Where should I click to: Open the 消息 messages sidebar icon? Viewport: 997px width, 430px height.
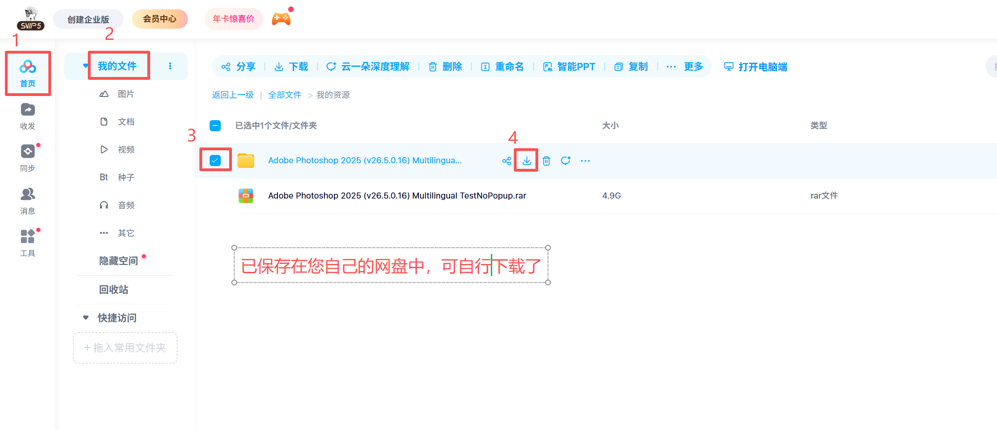(x=27, y=201)
